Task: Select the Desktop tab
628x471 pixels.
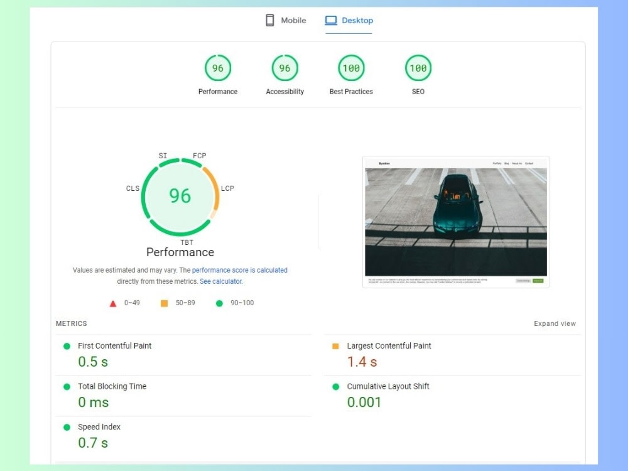Action: (349, 21)
